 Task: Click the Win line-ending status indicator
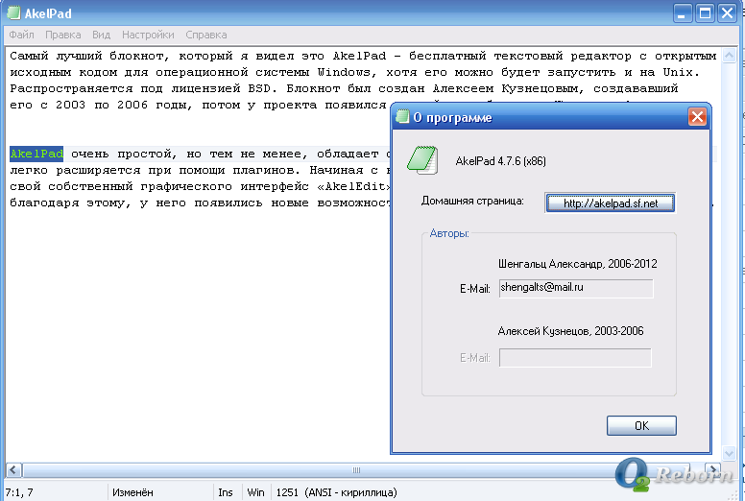click(x=255, y=492)
